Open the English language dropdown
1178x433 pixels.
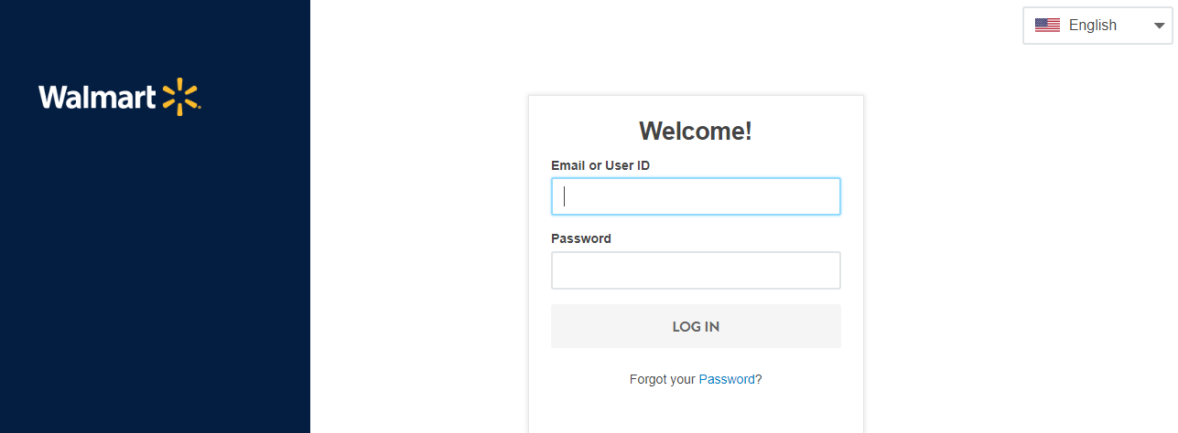click(x=1097, y=26)
